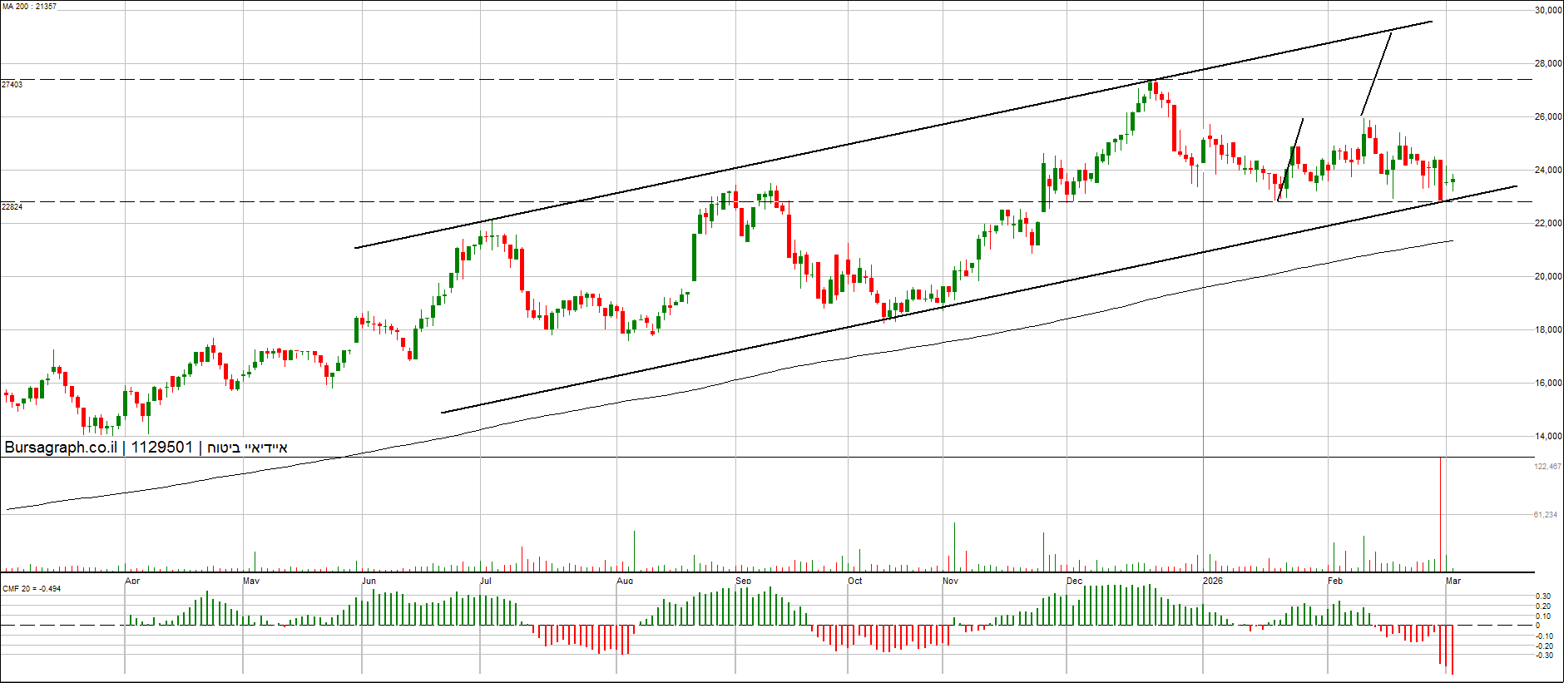Click the Dec month label
1564x683 pixels.
(x=1075, y=581)
